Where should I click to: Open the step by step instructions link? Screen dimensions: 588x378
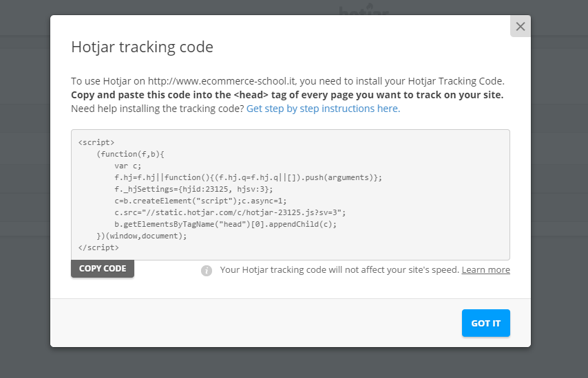323,109
